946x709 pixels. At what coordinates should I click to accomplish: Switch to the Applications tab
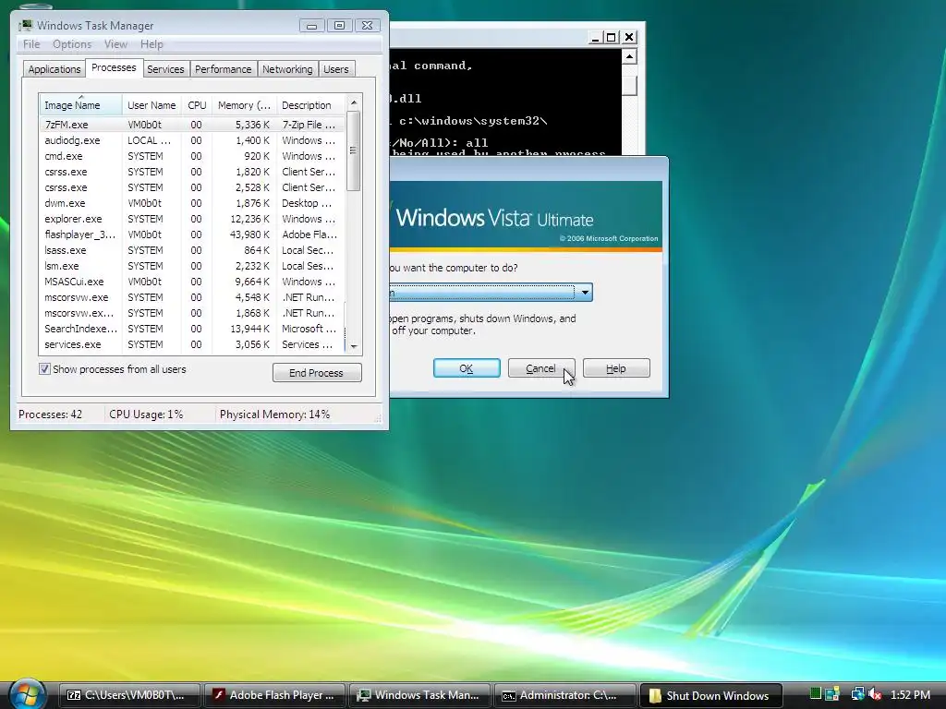point(55,68)
